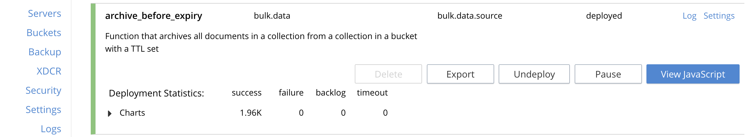
Task: Open Security in the sidebar
Action: [44, 90]
